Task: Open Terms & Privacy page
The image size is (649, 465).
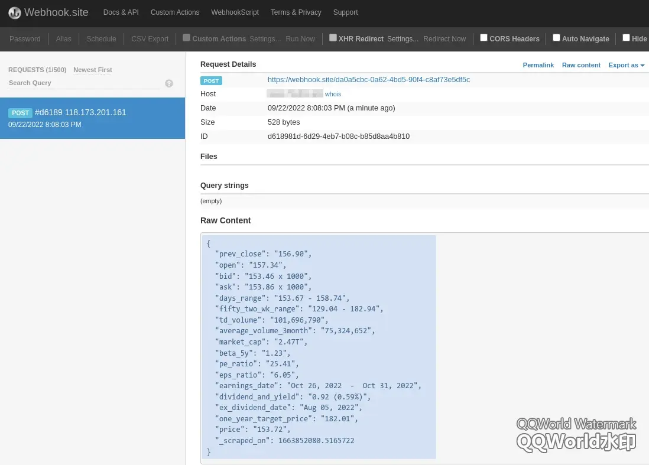Action: tap(296, 12)
